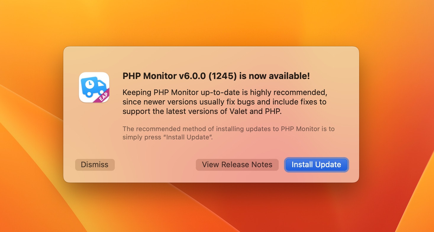434x232 pixels.
Task: Click the blank dialog area below the app icon
Action: [x=94, y=130]
